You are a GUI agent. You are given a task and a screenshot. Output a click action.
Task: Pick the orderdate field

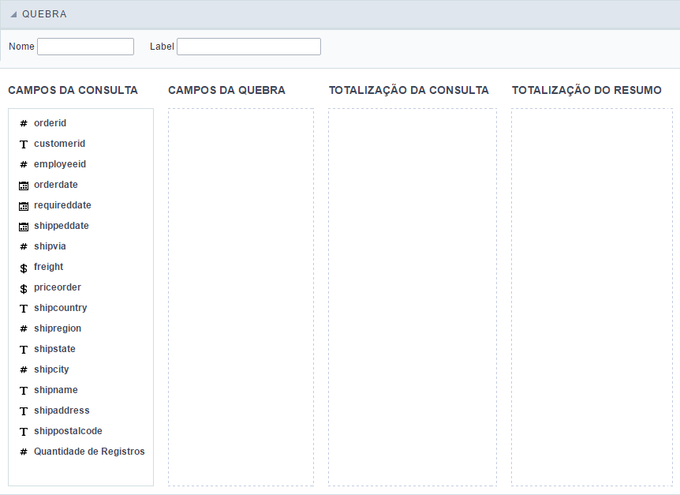coord(56,185)
